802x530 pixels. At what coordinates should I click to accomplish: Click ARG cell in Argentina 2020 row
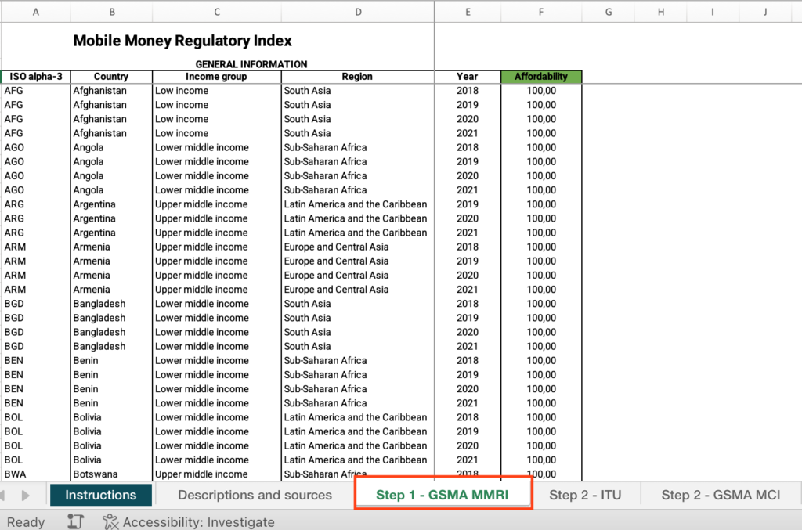click(x=36, y=218)
